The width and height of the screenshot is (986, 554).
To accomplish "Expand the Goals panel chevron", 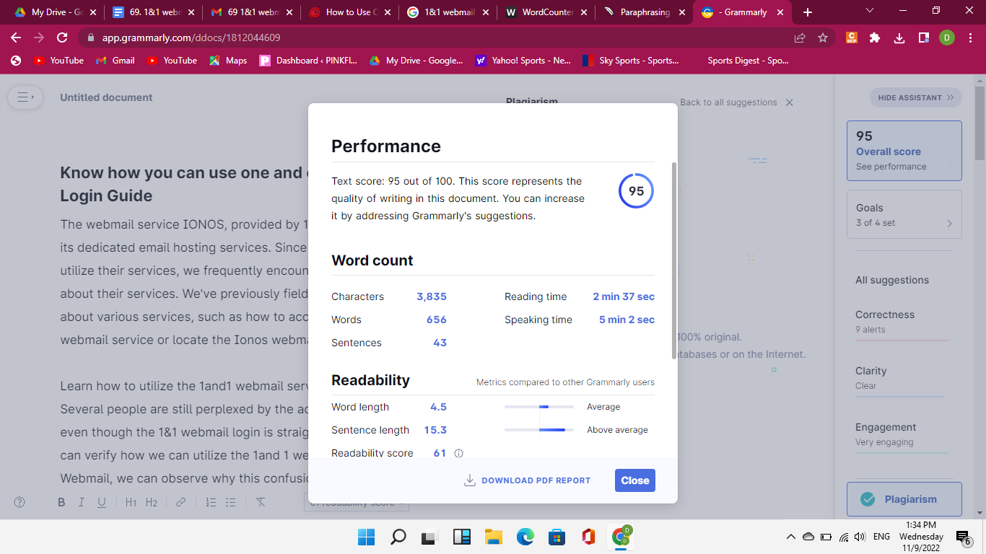I will click(949, 224).
